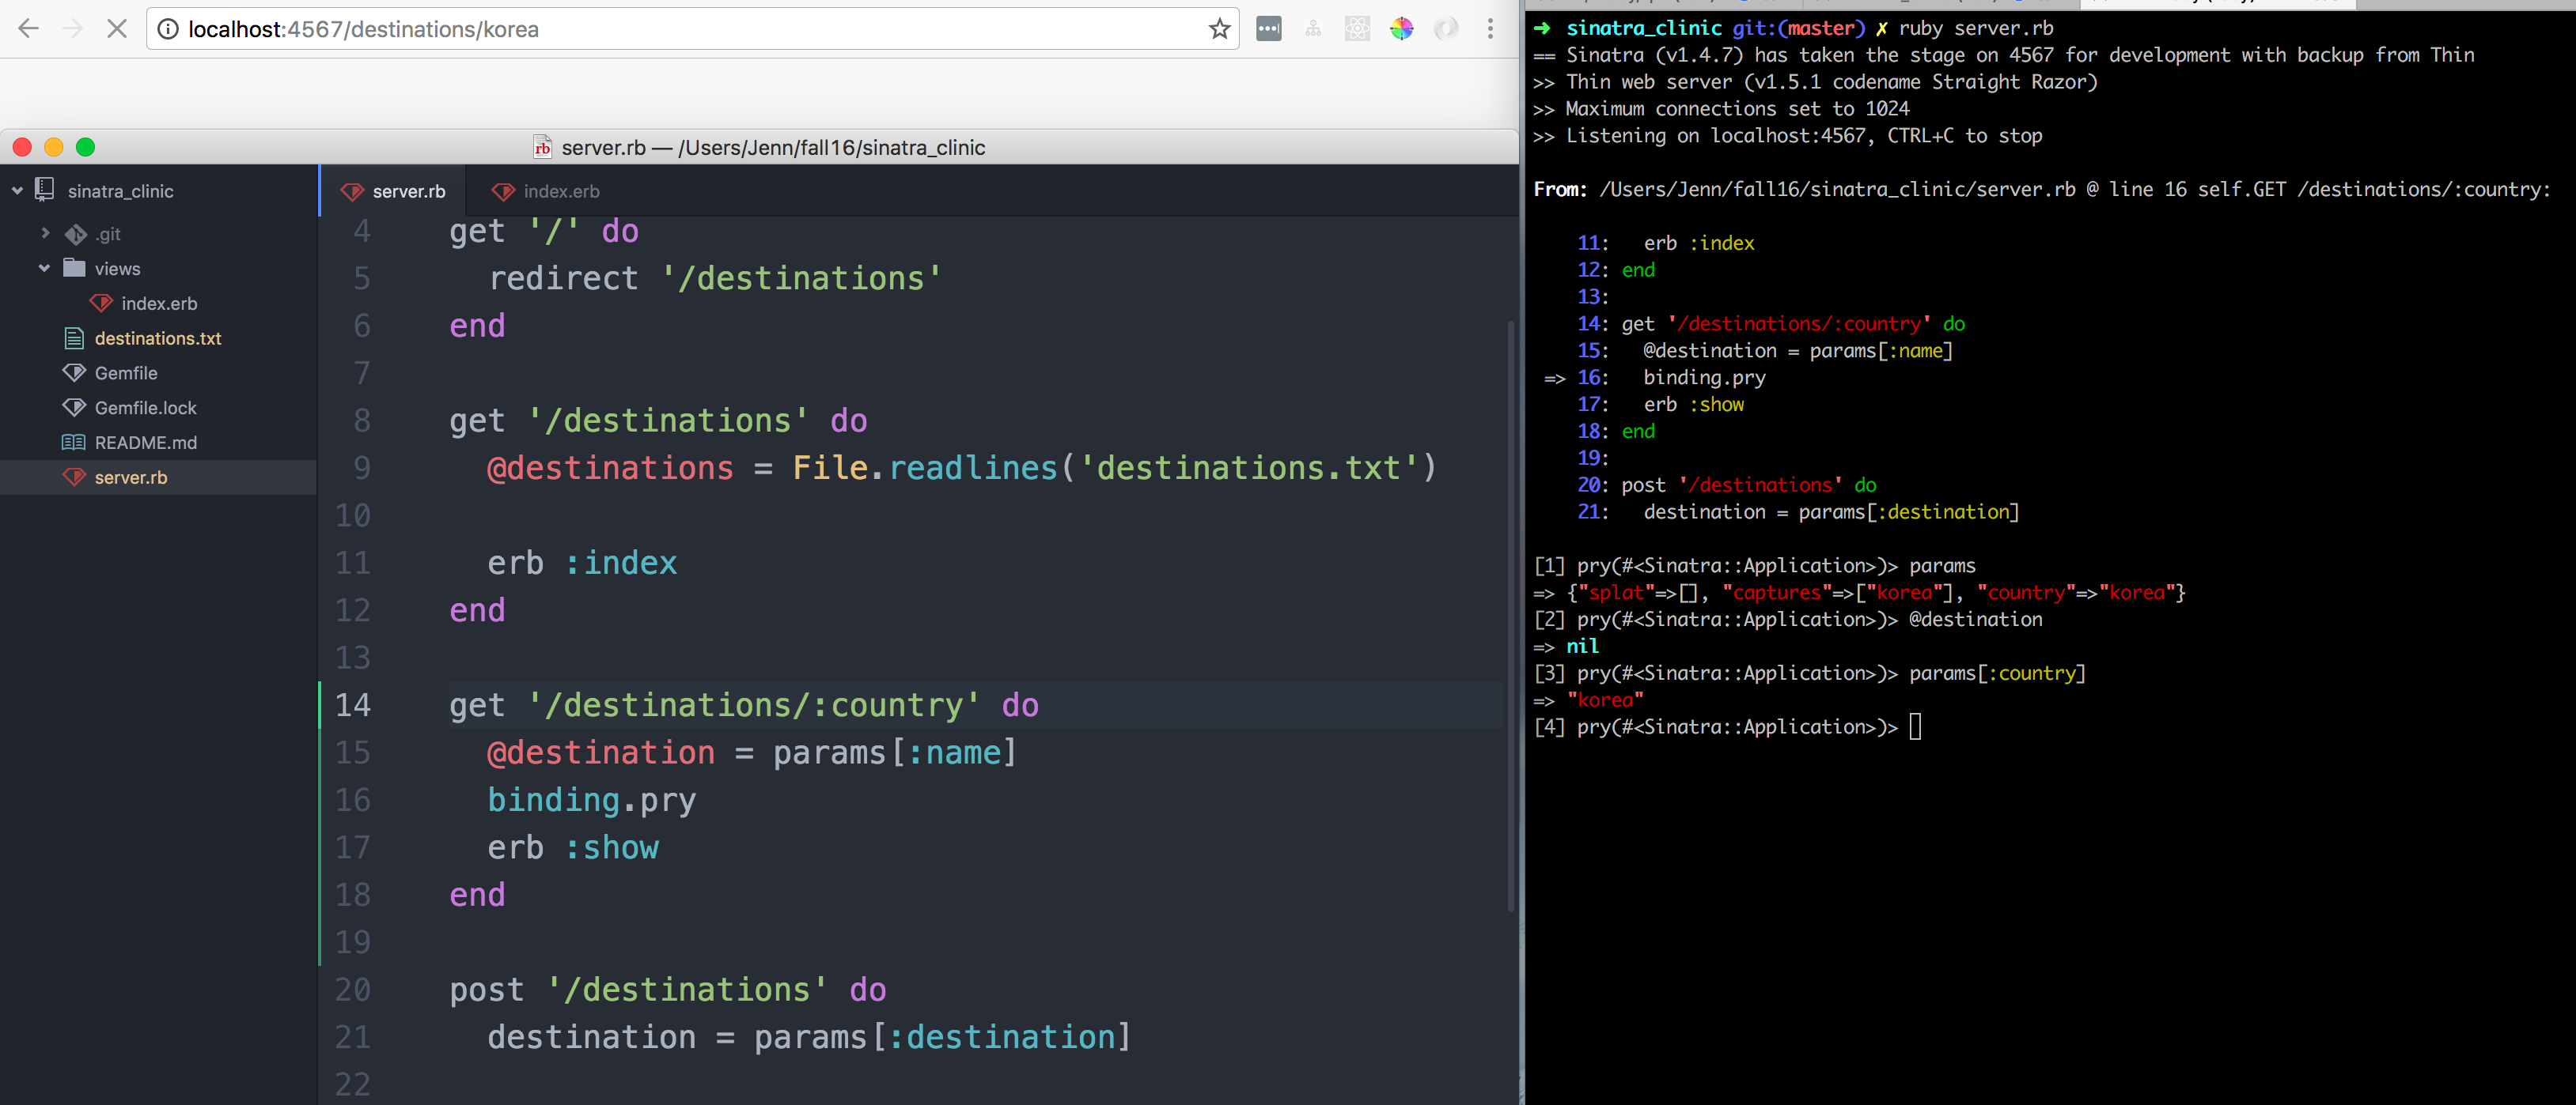The height and width of the screenshot is (1105, 2576).
Task: Click the rb file icon in title bar
Action: pos(542,147)
